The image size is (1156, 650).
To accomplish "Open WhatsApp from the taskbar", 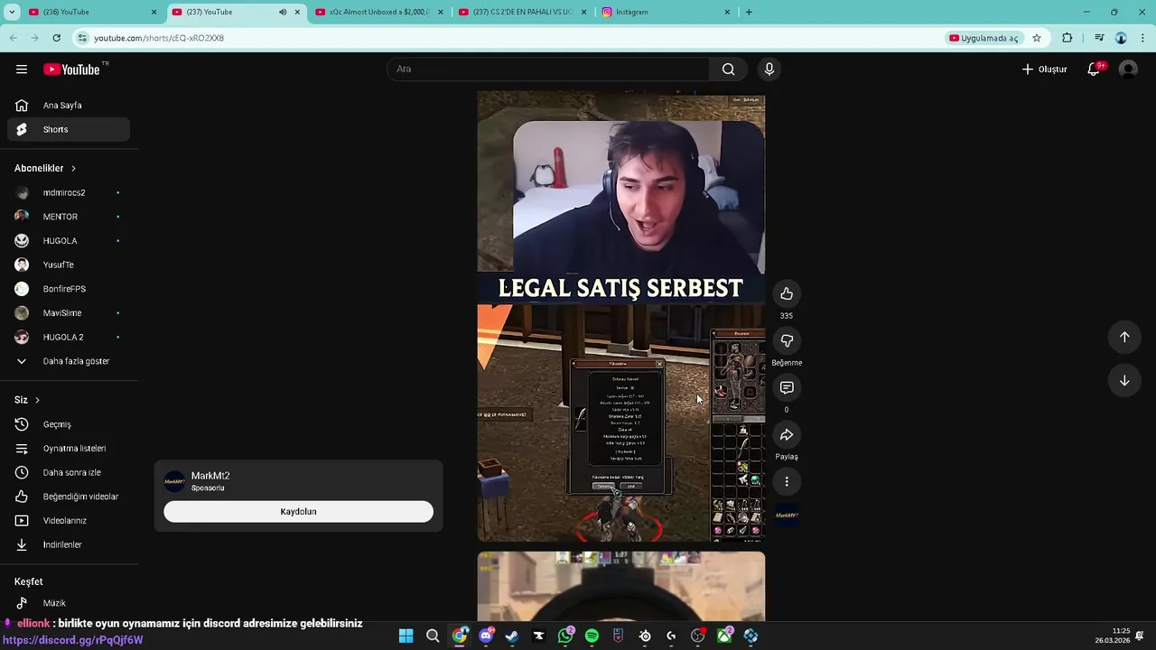I will point(565,636).
